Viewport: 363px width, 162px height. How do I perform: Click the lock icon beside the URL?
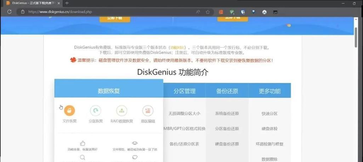coord(22,12)
